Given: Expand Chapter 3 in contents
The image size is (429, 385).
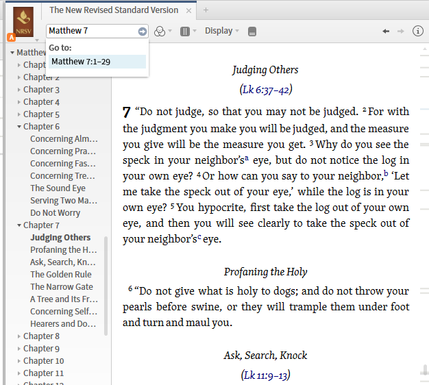Looking at the screenshot, I should coord(19,90).
